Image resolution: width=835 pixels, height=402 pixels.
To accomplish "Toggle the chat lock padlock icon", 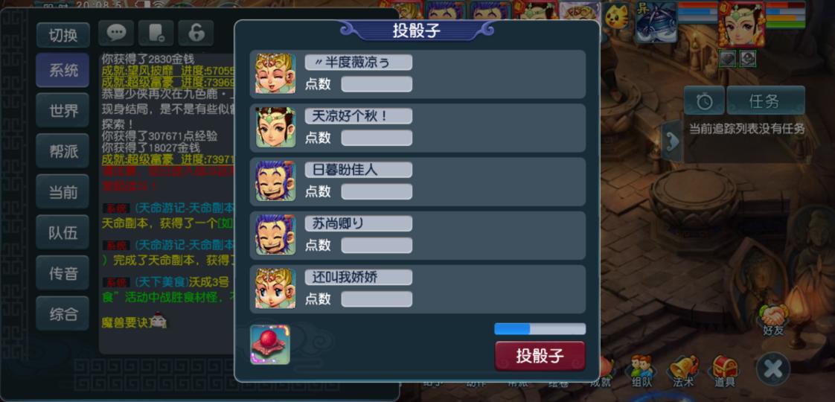I will (x=196, y=33).
